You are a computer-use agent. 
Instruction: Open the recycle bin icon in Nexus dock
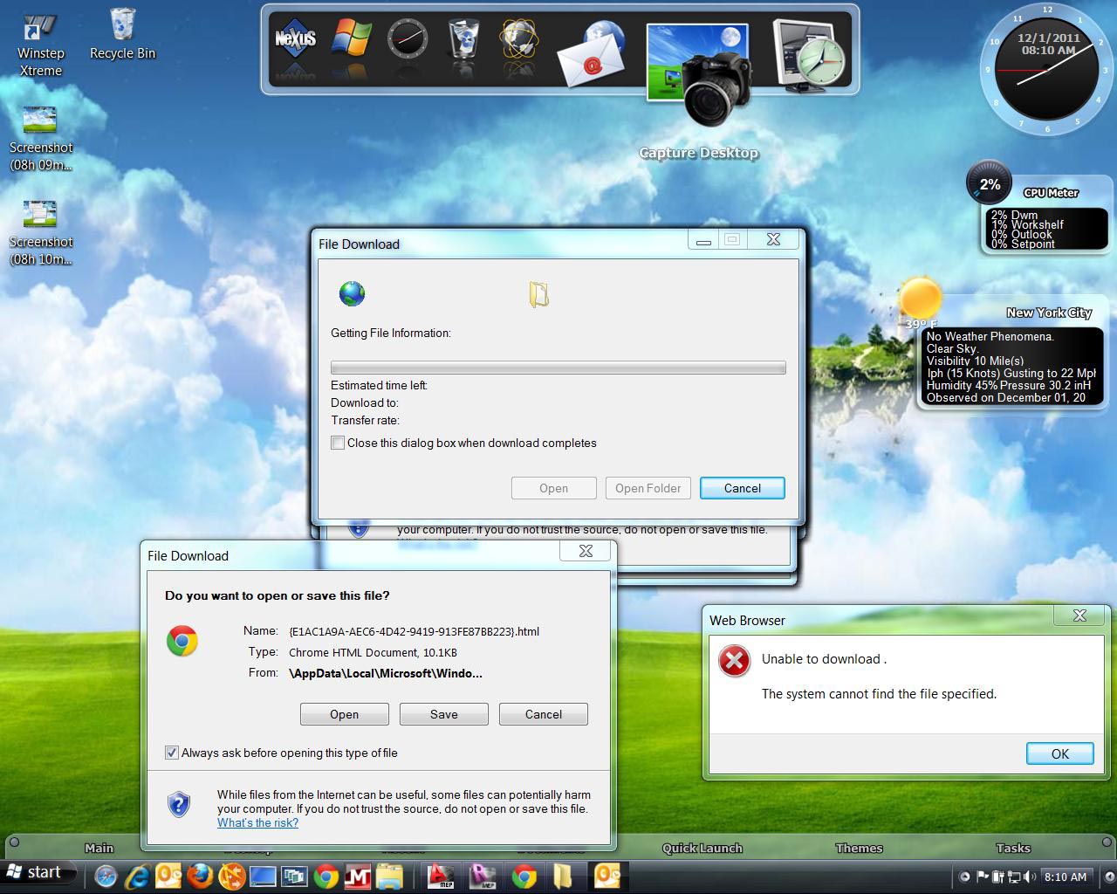(x=464, y=40)
